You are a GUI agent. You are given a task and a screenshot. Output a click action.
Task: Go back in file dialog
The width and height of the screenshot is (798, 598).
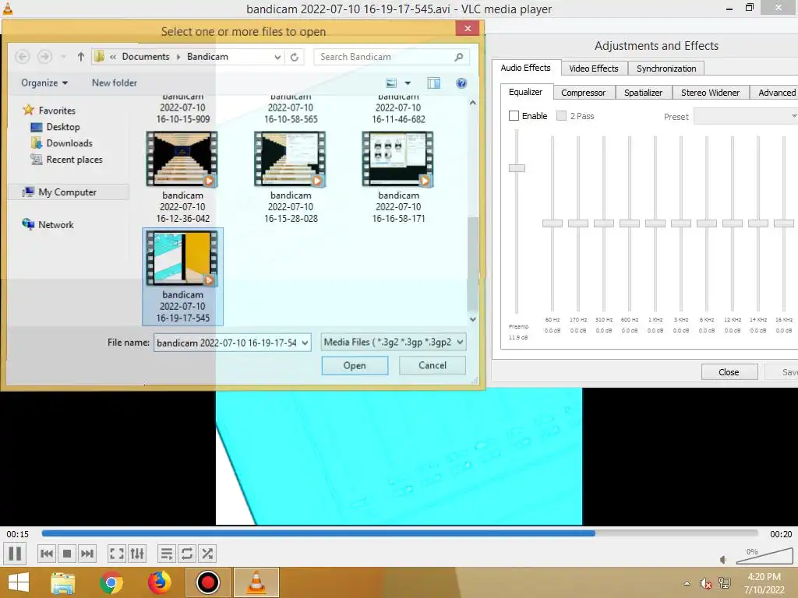pos(23,56)
